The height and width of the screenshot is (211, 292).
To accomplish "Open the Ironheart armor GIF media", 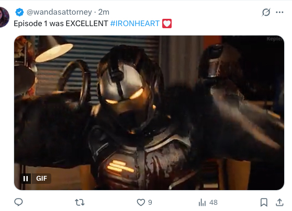I will 149,113.
